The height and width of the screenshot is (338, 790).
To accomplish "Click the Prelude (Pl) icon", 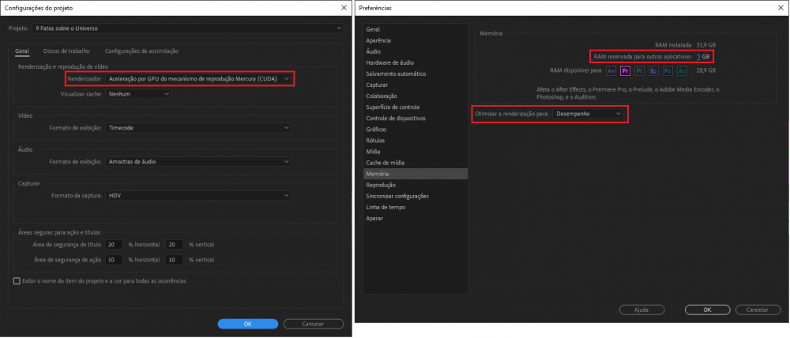I will pos(638,71).
